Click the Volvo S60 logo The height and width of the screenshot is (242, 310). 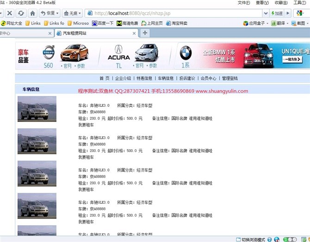point(49,52)
